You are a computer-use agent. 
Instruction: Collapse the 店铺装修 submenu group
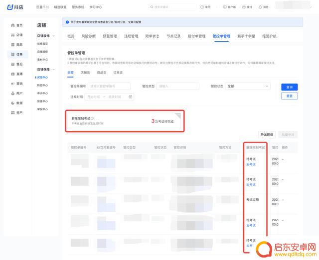54,36
